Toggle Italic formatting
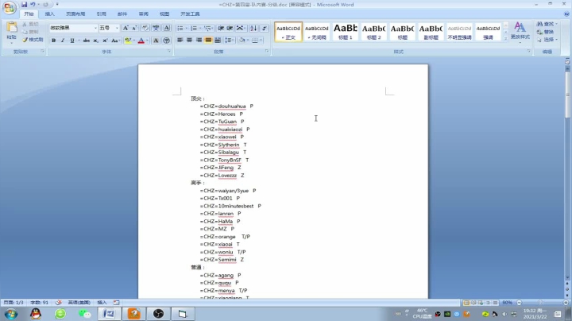This screenshot has width=572, height=321. click(63, 41)
